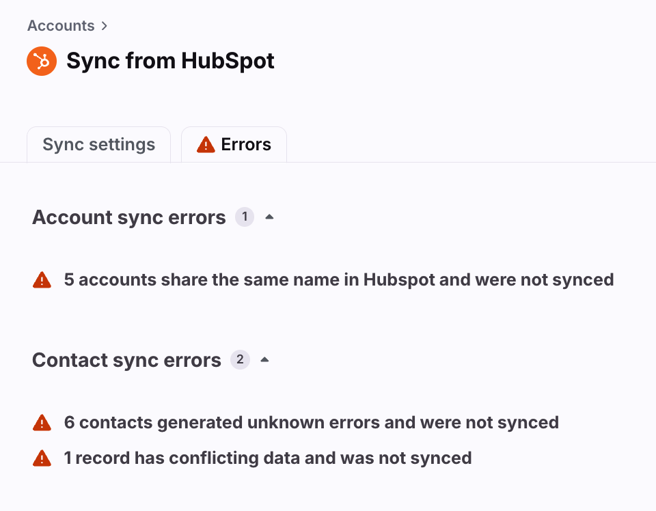Toggle the Account sync errors heading
This screenshot has height=511, width=656.
(129, 217)
